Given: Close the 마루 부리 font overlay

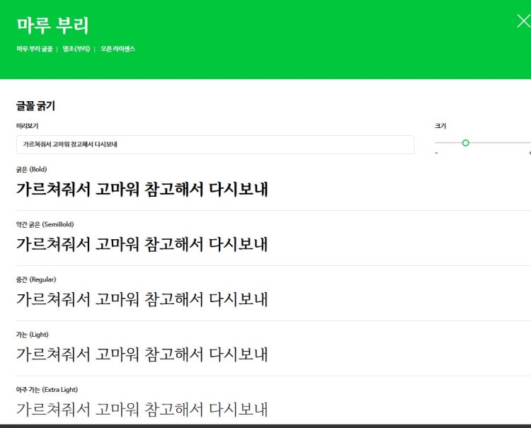Looking at the screenshot, I should tap(523, 21).
